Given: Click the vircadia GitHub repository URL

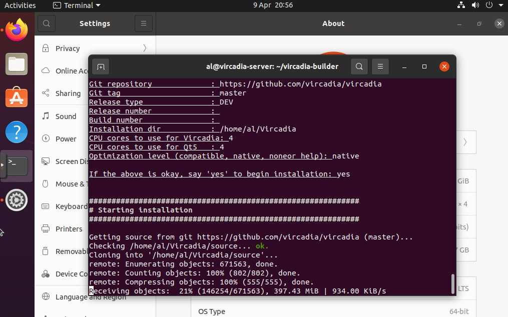Looking at the screenshot, I should tap(300, 84).
